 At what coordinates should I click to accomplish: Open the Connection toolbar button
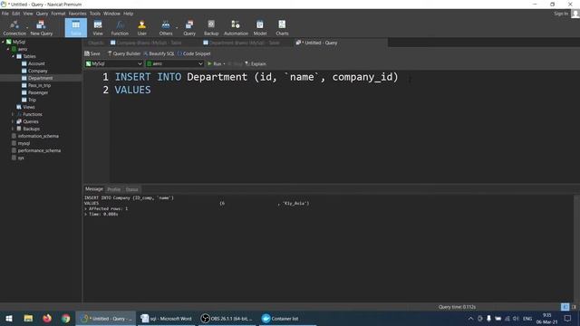14,28
